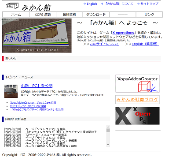Open the リンク menu tab

pyautogui.click(x=149, y=15)
